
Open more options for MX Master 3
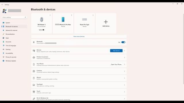pos(50,15)
